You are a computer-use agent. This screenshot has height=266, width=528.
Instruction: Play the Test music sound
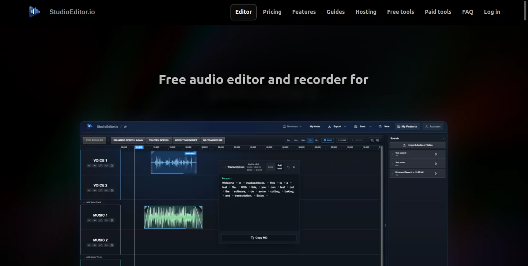tap(436, 164)
